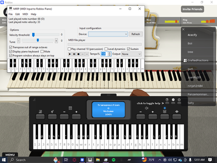Open the Windows notification center
This screenshot has height=163, width=217.
pos(210,160)
